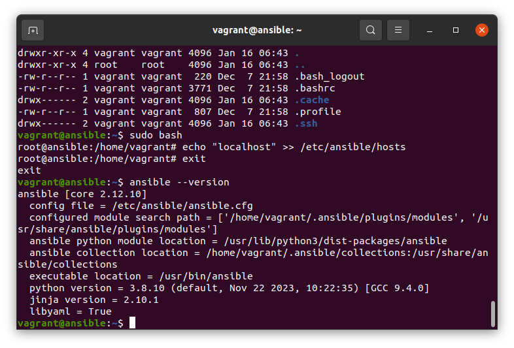
Task: Click the 'ansible --version' command text
Action: pyautogui.click(x=179, y=182)
